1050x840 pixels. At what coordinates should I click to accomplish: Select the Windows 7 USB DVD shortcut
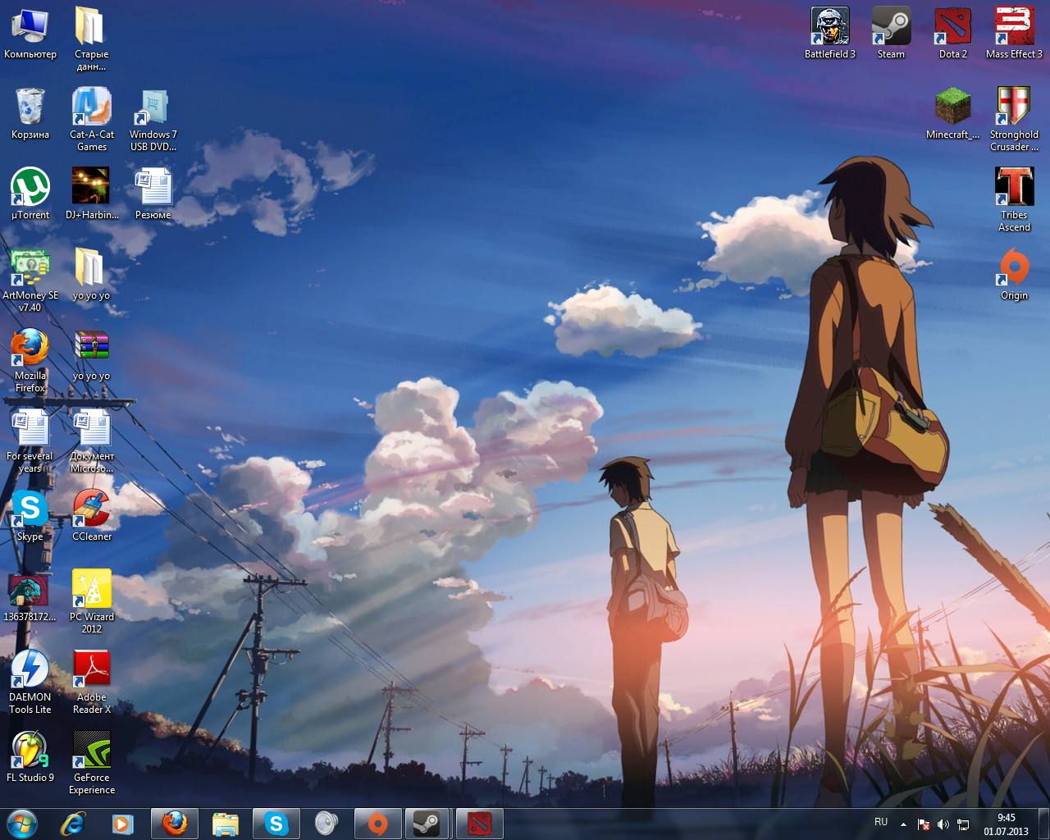coord(153,120)
